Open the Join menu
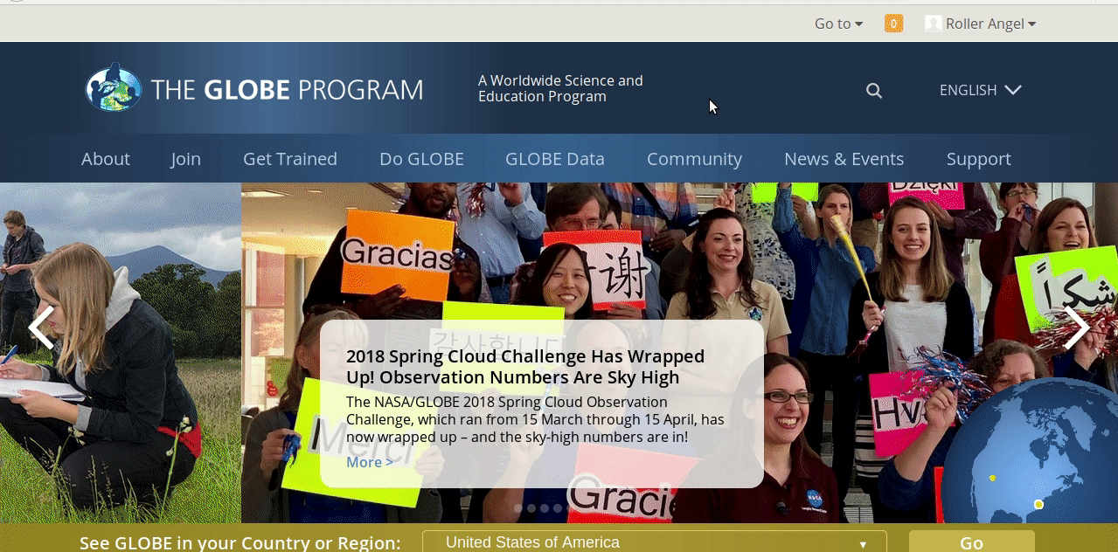Image resolution: width=1118 pixels, height=552 pixels. (185, 159)
